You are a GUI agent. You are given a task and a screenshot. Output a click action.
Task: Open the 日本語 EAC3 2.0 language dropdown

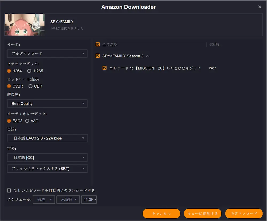[x=47, y=138]
